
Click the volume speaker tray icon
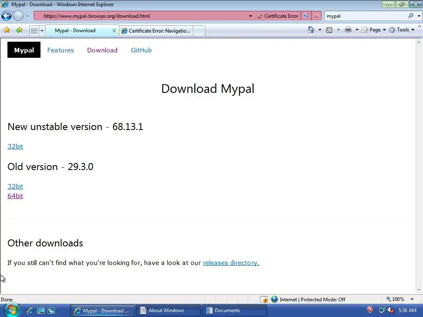(391, 310)
